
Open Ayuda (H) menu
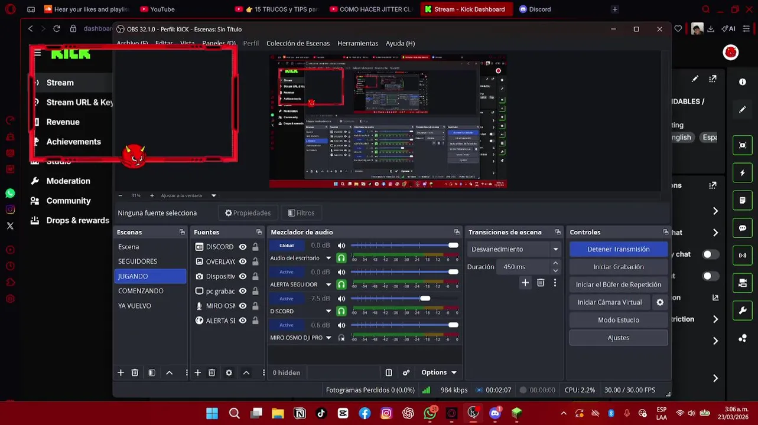(400, 43)
